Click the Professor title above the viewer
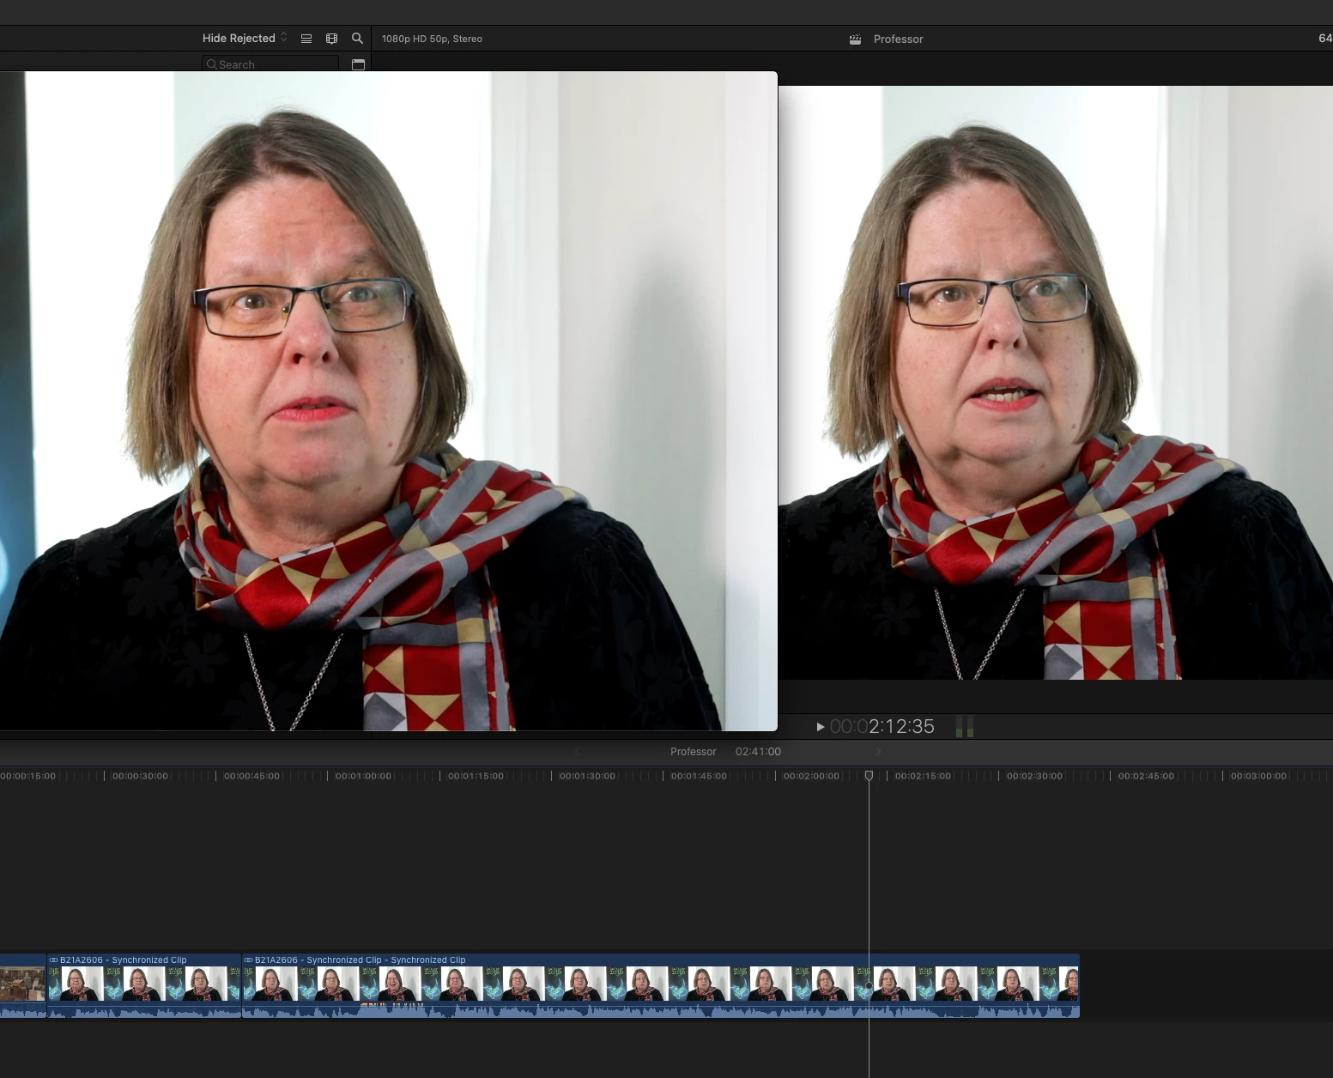The width and height of the screenshot is (1333, 1078). 898,39
